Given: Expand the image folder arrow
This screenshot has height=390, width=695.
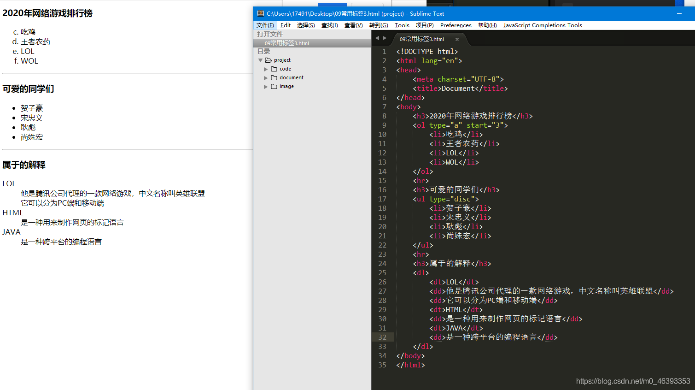Looking at the screenshot, I should click(266, 87).
